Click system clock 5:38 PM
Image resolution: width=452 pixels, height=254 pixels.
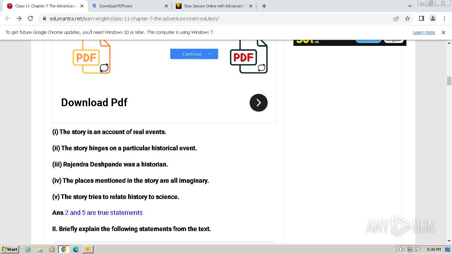click(x=434, y=249)
